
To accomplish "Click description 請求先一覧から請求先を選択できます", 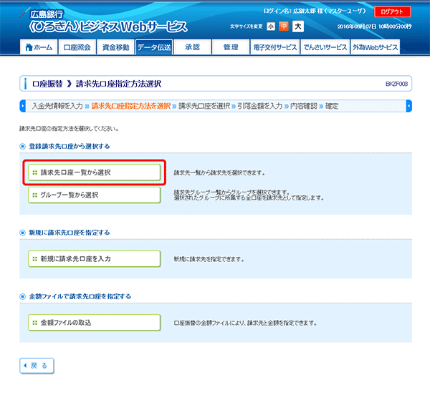I will tap(219, 172).
